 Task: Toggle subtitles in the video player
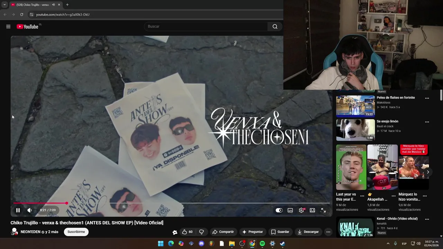tap(290, 210)
